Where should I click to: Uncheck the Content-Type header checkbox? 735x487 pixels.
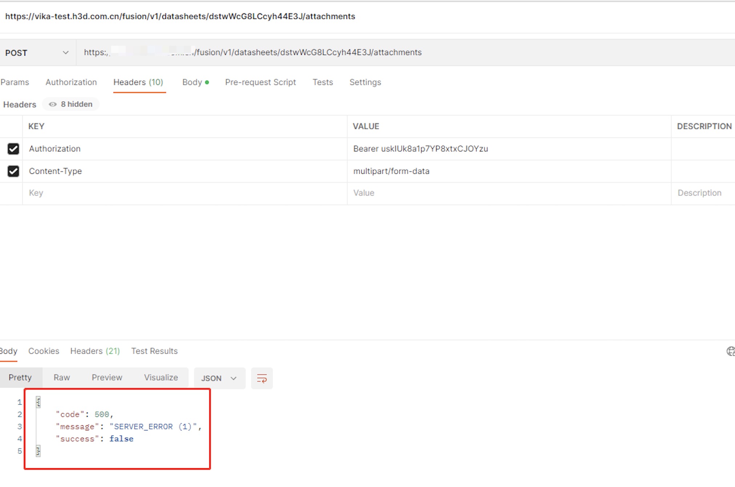tap(13, 171)
